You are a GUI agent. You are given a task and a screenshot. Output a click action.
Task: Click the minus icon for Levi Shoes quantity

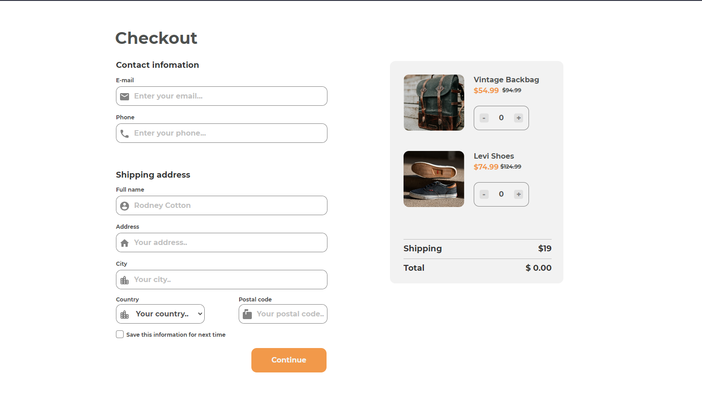483,194
